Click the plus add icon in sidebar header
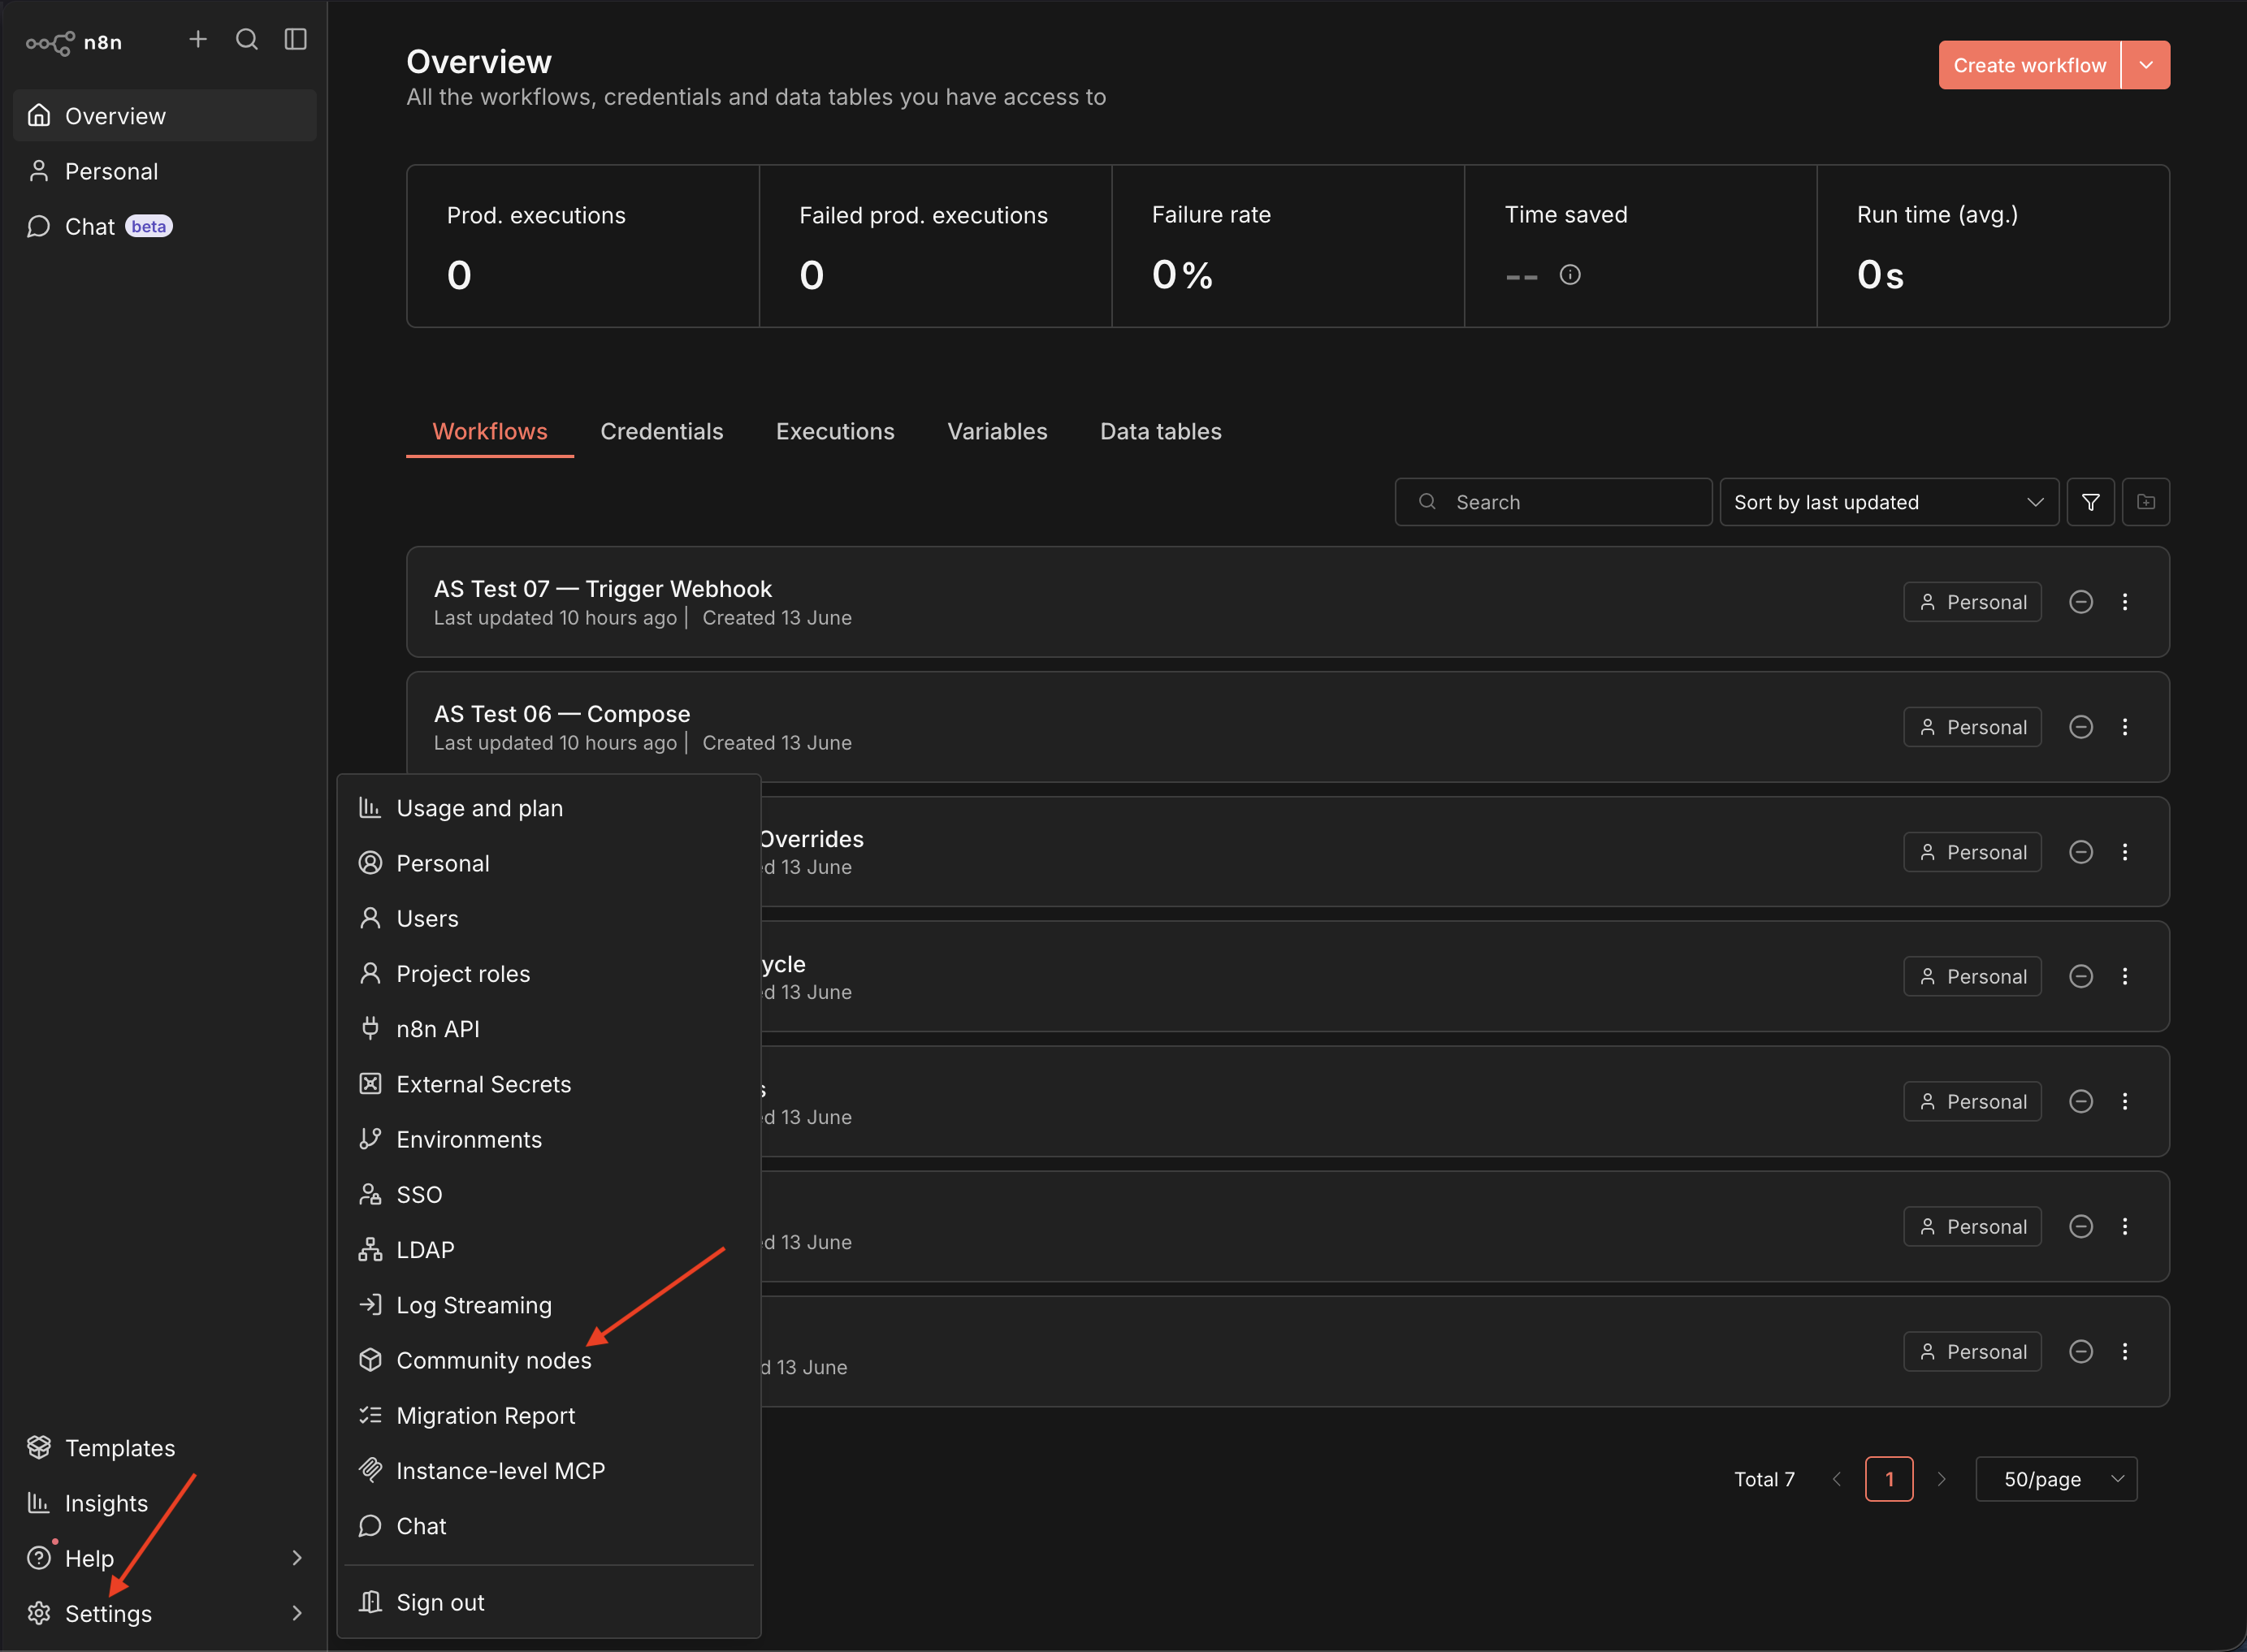2247x1652 pixels. tap(198, 39)
